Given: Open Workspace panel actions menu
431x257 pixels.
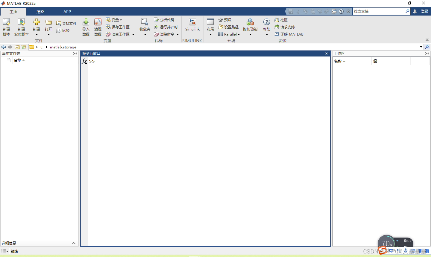Looking at the screenshot, I should pyautogui.click(x=427, y=53).
